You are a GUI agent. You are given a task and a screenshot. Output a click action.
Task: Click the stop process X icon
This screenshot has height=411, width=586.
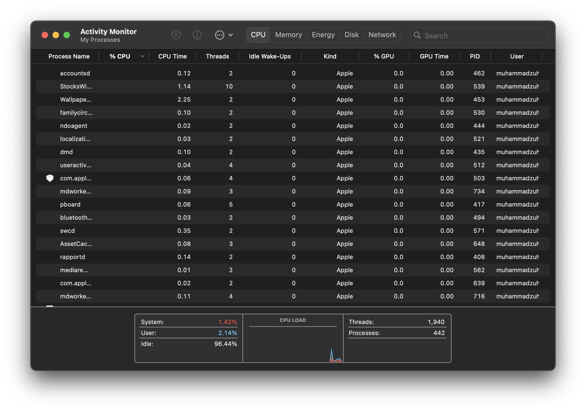tap(176, 35)
